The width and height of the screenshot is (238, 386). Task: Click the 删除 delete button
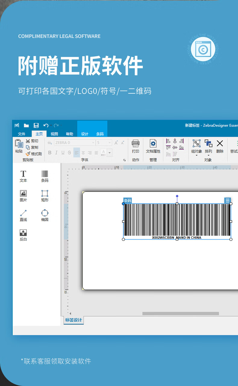[x=220, y=146]
